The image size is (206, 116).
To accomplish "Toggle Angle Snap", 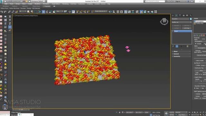I will point(81,12).
